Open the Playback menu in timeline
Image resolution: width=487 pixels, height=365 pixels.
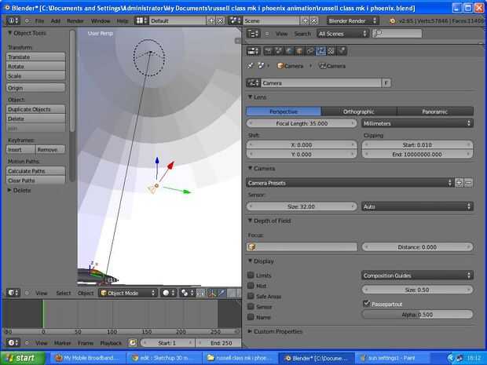(111, 343)
